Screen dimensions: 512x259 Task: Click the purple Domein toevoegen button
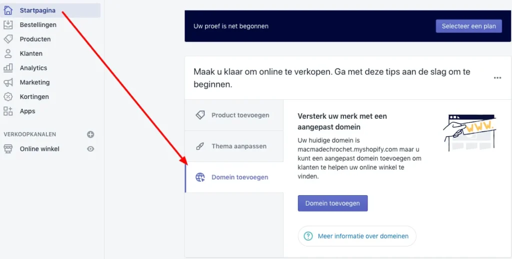(x=332, y=203)
